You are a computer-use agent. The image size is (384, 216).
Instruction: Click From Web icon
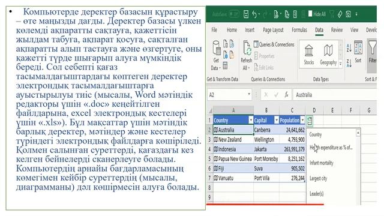tap(226, 55)
